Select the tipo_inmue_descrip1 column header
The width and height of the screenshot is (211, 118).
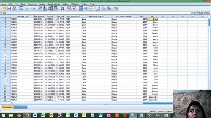tap(96, 16)
